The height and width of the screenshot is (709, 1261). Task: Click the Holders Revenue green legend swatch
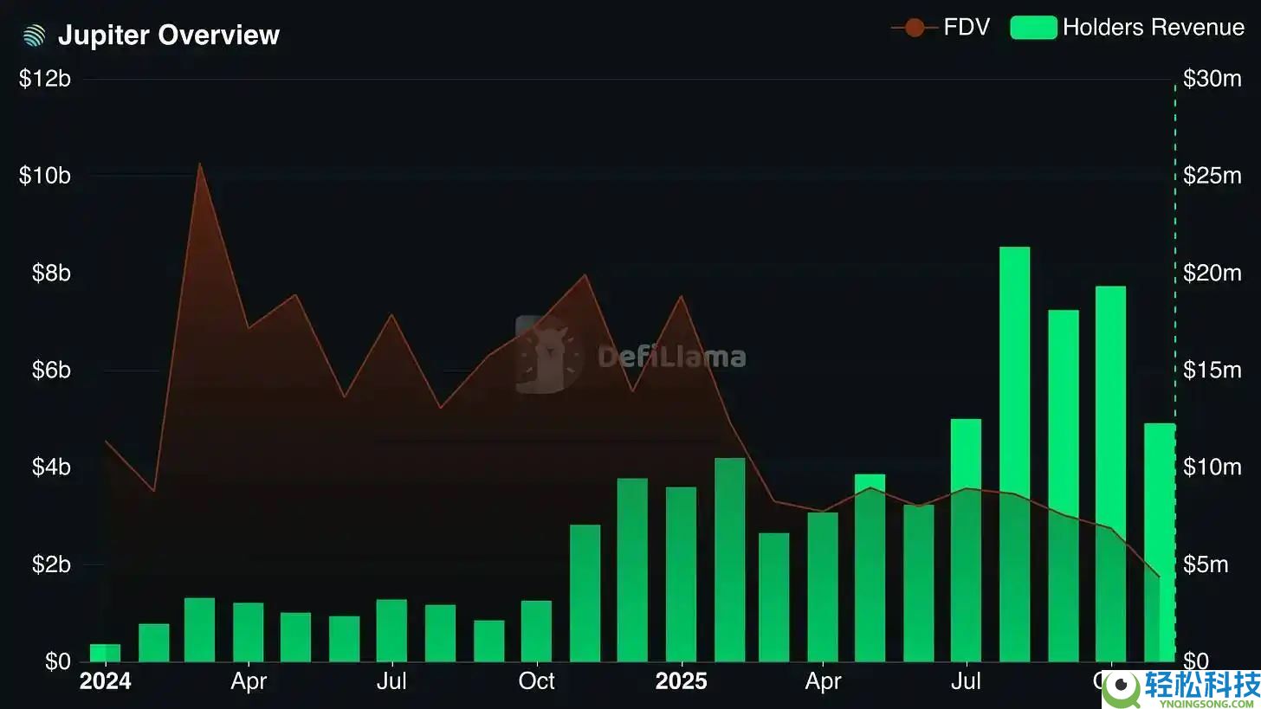[x=1033, y=28]
